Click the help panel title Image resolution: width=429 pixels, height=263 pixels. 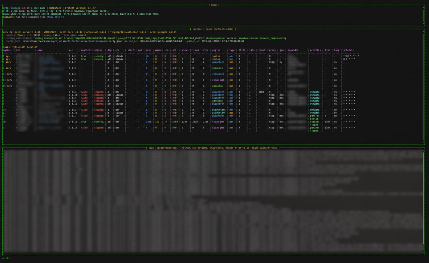(x=214, y=5)
